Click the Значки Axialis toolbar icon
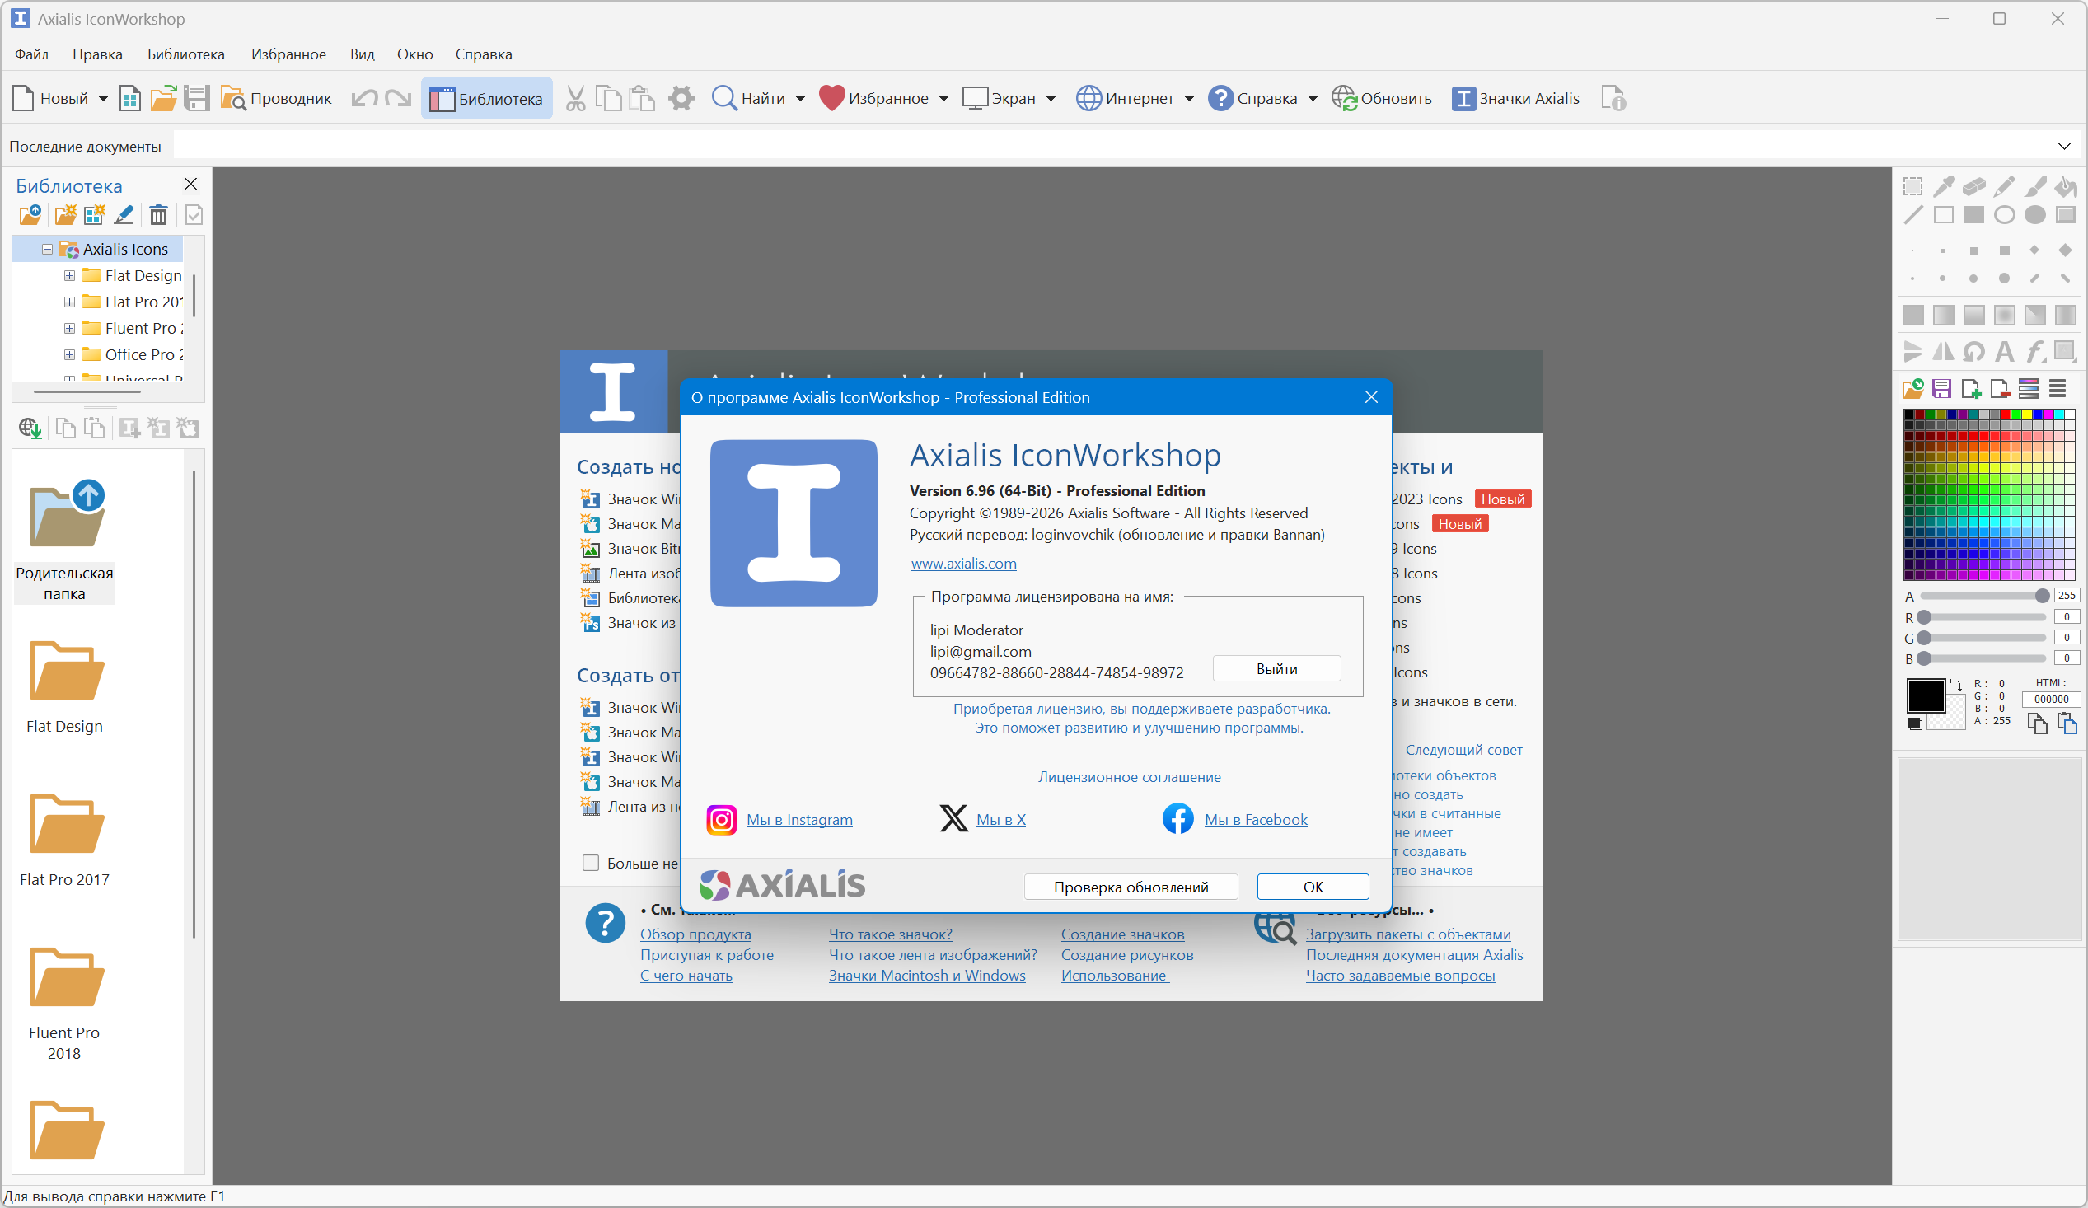The width and height of the screenshot is (2088, 1208). click(1463, 99)
